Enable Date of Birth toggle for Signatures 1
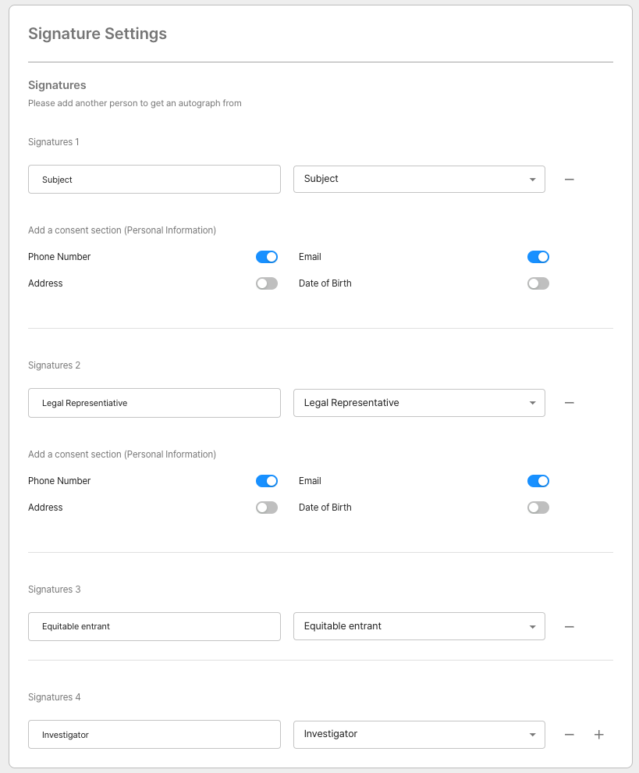This screenshot has width=639, height=773. 538,283
